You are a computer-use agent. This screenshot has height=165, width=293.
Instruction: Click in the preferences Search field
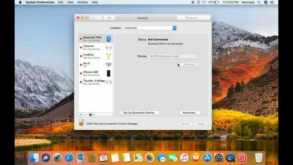click(193, 18)
